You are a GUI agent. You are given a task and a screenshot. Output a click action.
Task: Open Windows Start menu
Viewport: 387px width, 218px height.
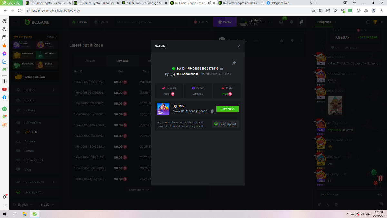coord(5,214)
